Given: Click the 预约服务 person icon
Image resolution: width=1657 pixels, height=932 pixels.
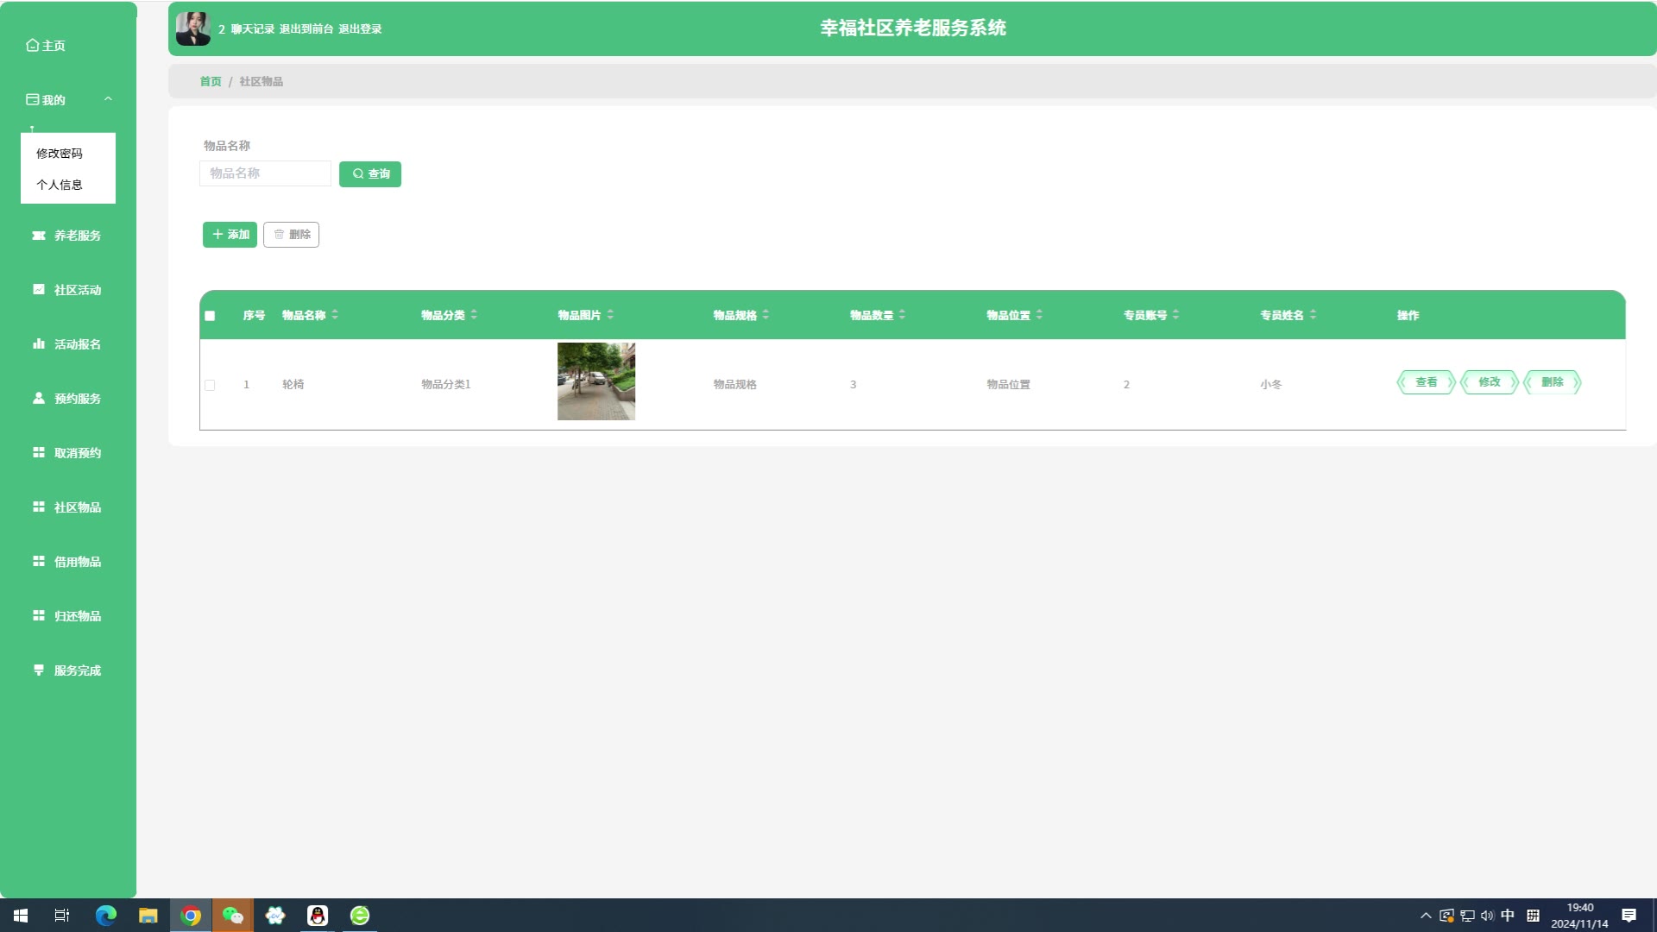Looking at the screenshot, I should pos(39,398).
